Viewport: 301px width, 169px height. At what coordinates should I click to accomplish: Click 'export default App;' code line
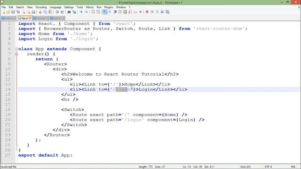coord(45,155)
